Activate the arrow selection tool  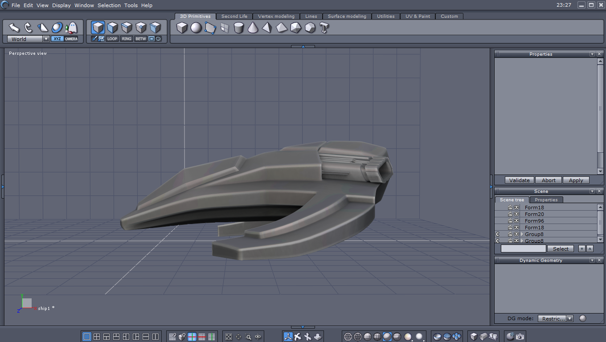(x=14, y=28)
